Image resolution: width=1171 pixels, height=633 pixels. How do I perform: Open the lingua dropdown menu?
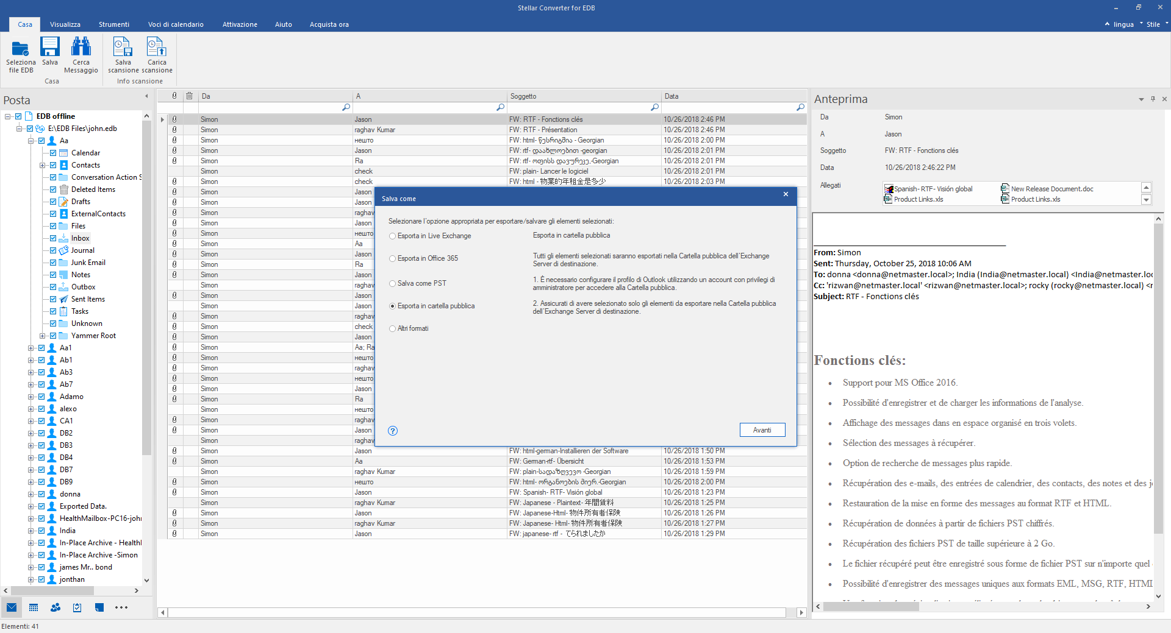pyautogui.click(x=1123, y=24)
